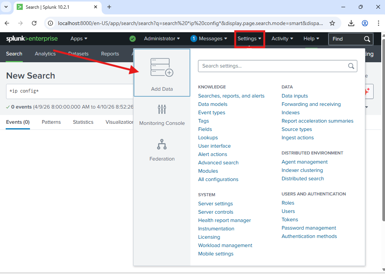The width and height of the screenshot is (385, 274).
Task: Open the Indexes link
Action: [x=291, y=113]
